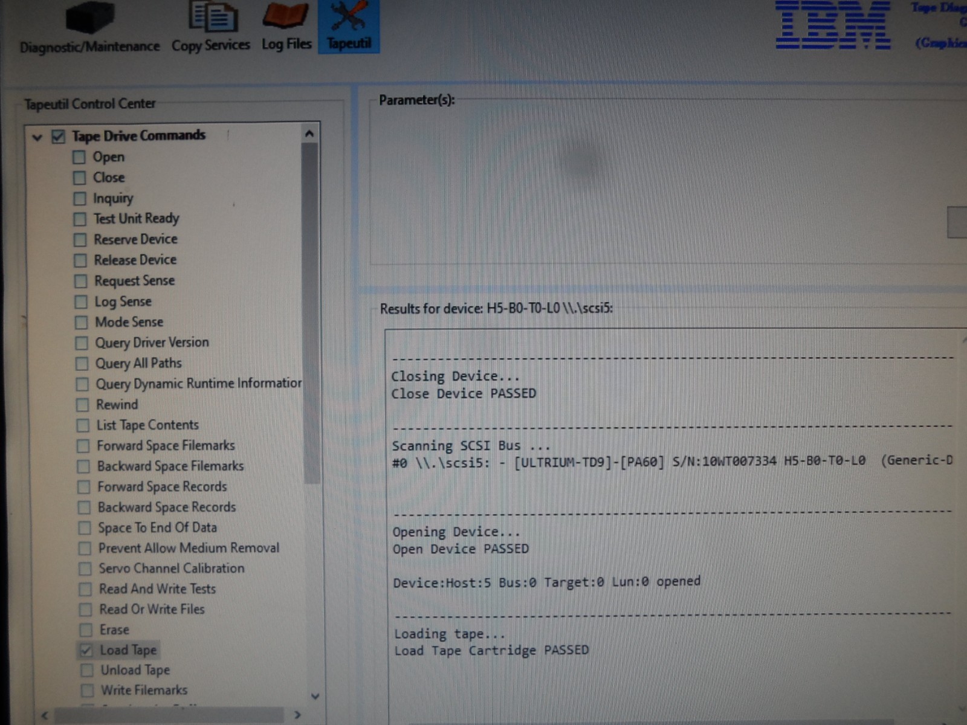Image resolution: width=967 pixels, height=725 pixels.
Task: Click the command list scroll-down arrow
Action: coord(315,696)
